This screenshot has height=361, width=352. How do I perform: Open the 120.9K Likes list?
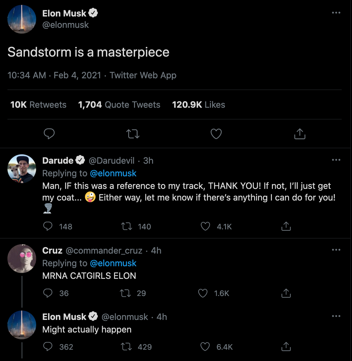click(199, 105)
